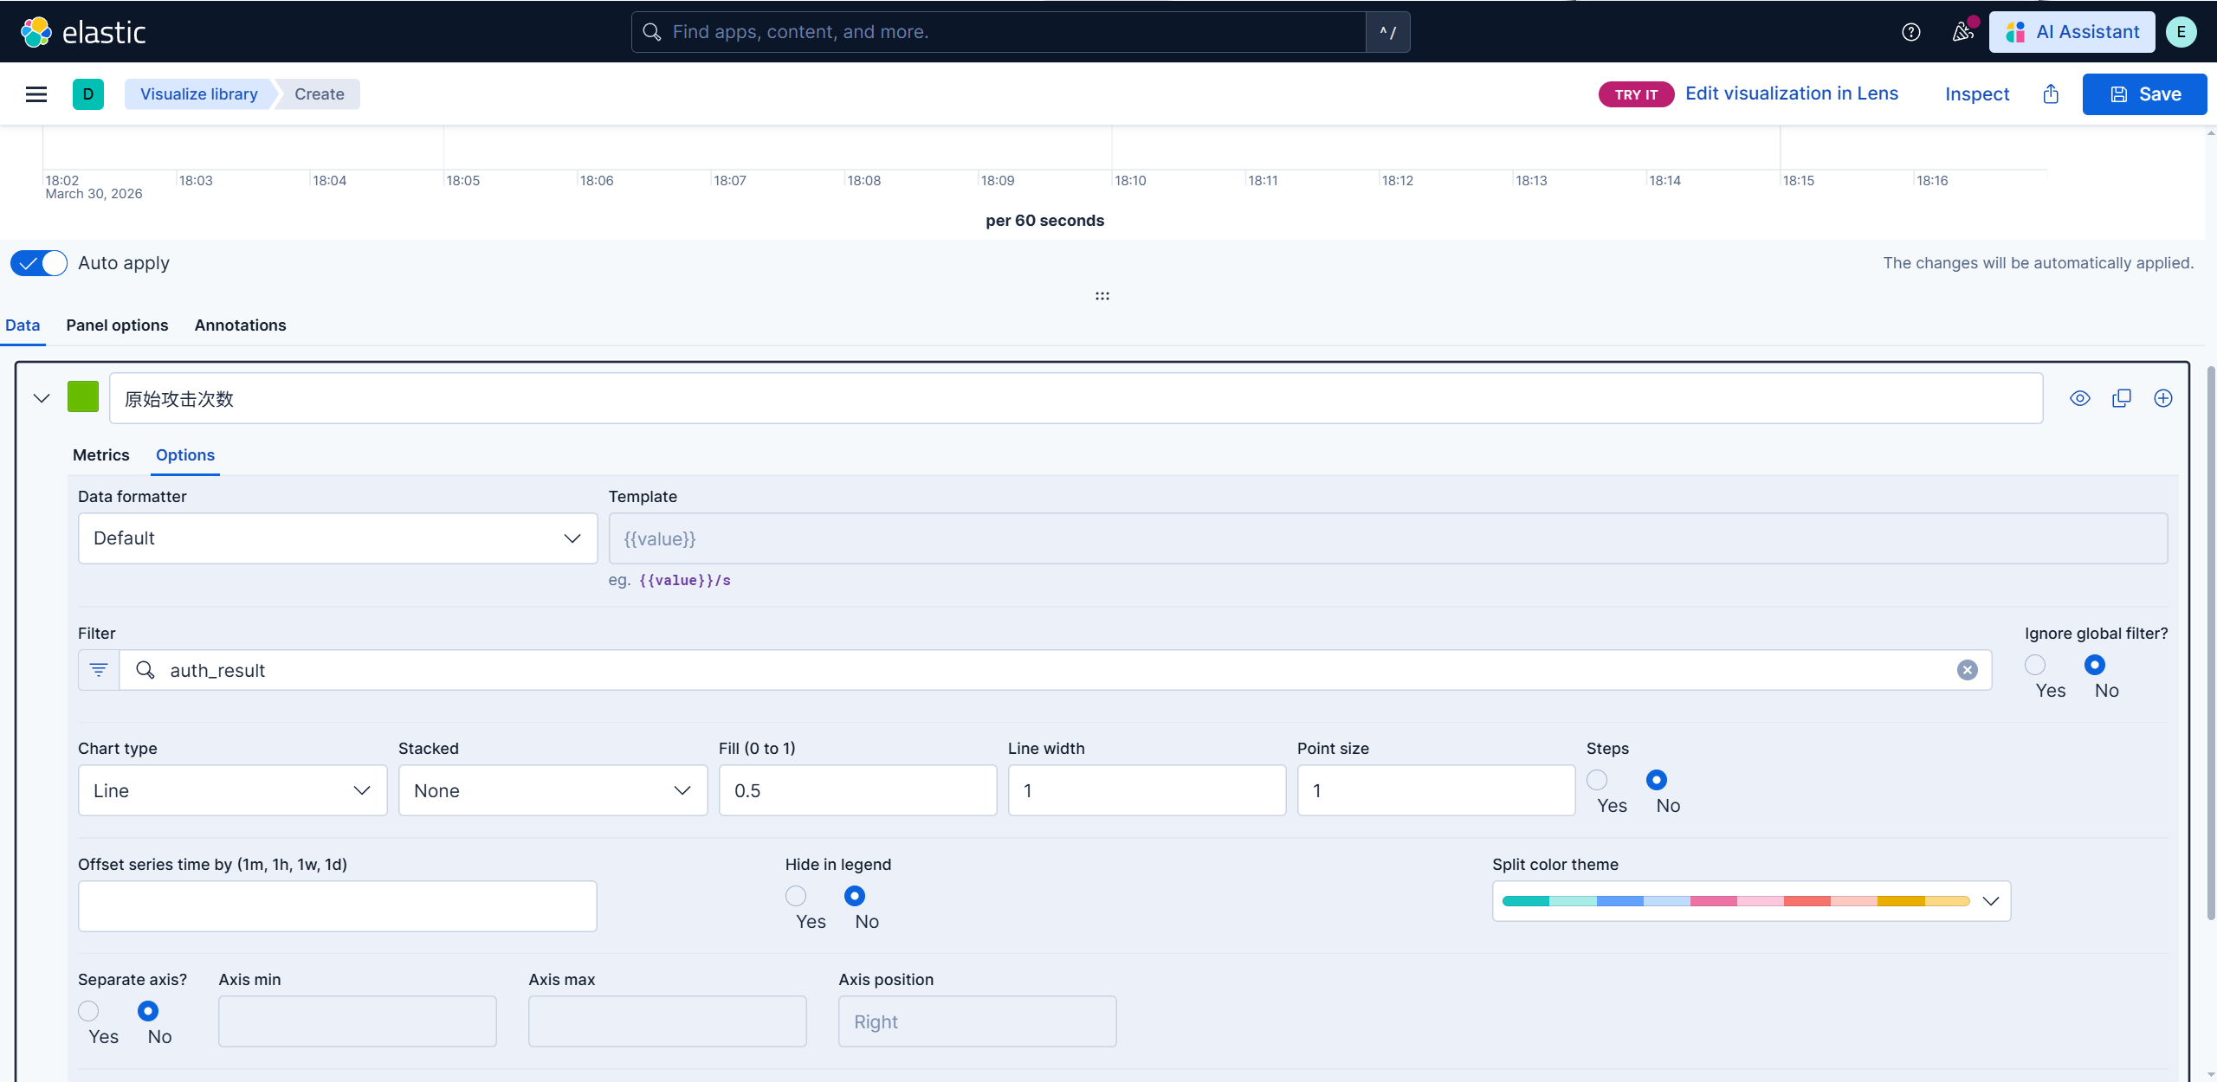Add a new series with plus icon
This screenshot has height=1082, width=2217.
(x=2163, y=398)
